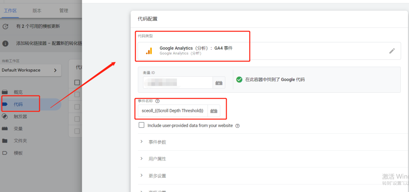Screen dimensions: 409x192
Task: Click the pencil icon to edit tag type
Action: click(x=392, y=51)
